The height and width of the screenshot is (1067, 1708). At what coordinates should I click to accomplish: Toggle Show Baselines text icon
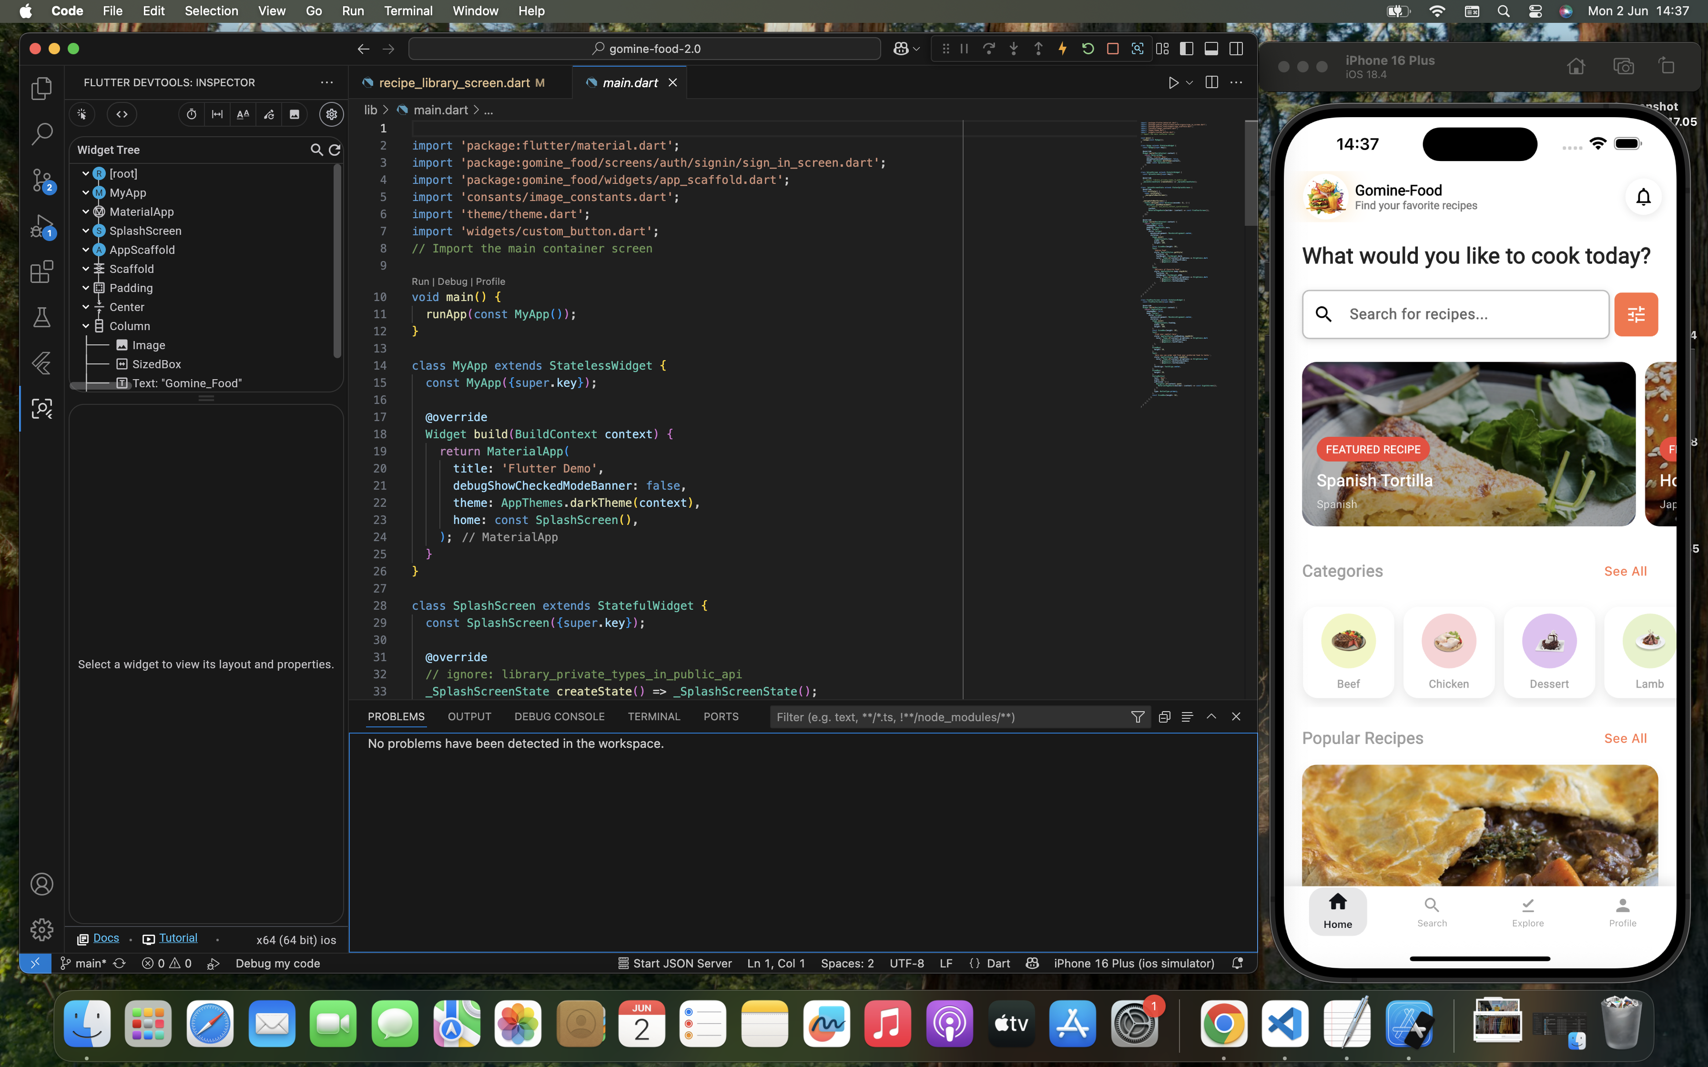[x=243, y=114]
